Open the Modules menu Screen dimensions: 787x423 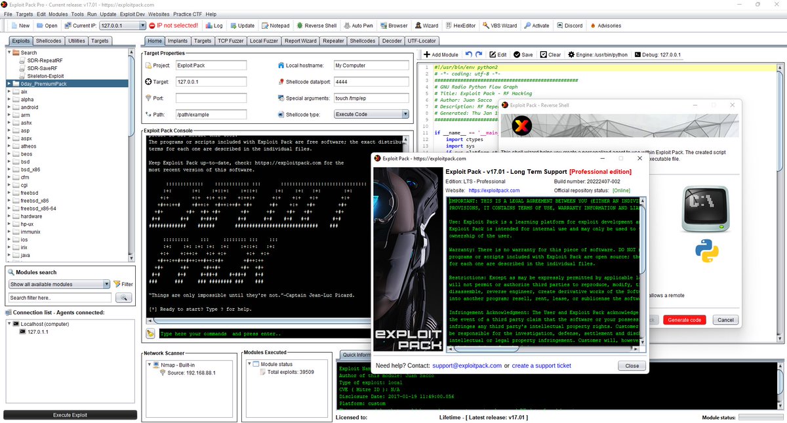(x=58, y=14)
